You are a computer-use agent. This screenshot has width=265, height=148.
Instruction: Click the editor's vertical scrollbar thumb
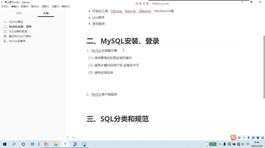point(264,67)
